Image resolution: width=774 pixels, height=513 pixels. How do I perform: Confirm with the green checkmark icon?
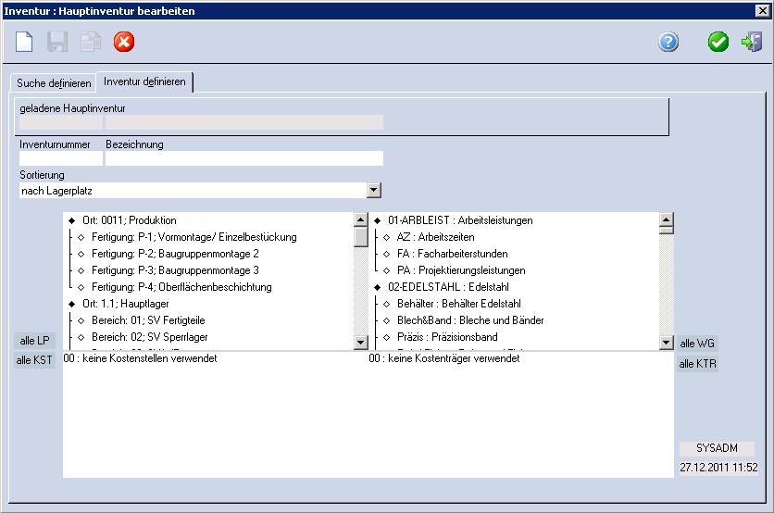tap(718, 42)
